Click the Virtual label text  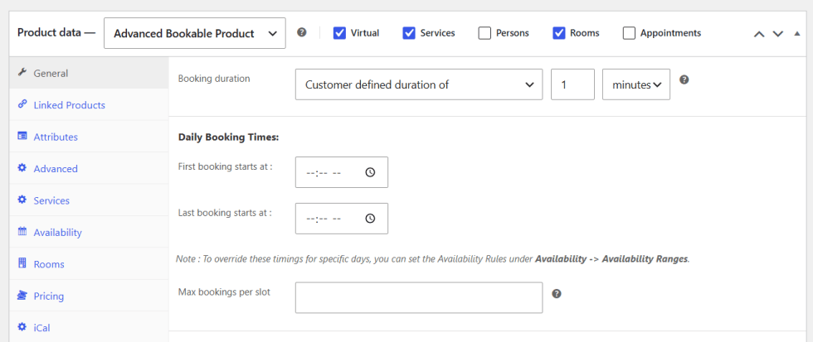coord(365,33)
